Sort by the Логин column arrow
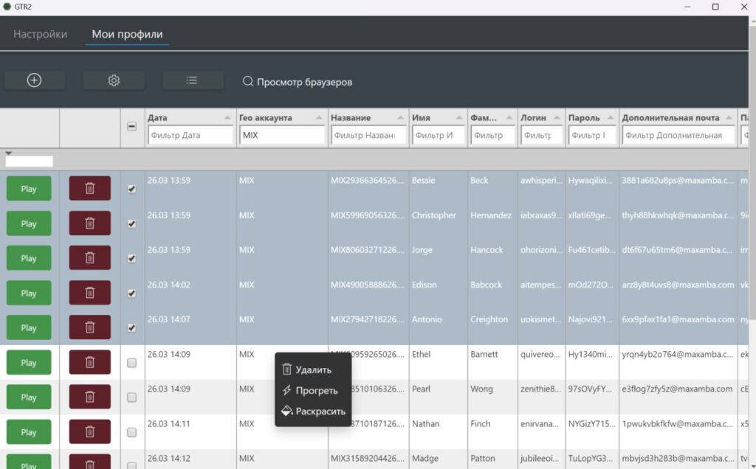This screenshot has width=756, height=469. point(557,118)
